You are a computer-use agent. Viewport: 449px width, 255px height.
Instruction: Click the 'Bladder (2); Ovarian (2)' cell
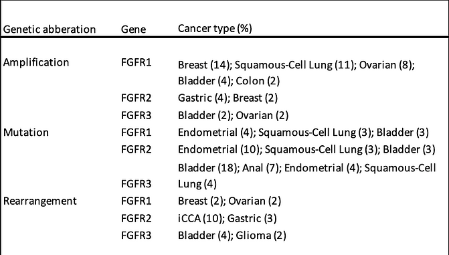point(233,116)
